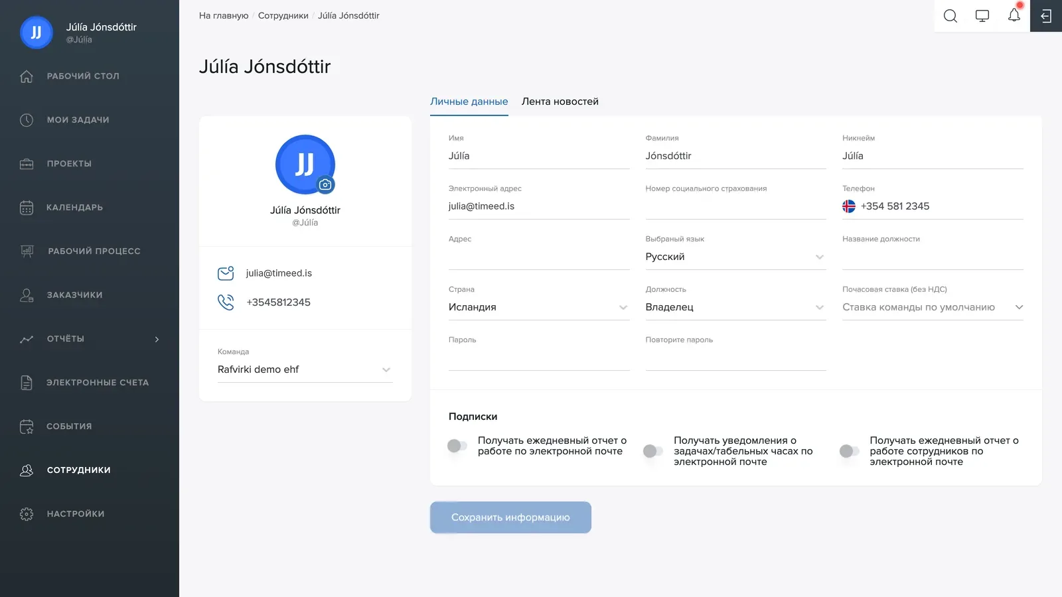Click +3545812345 text in profile card
Image resolution: width=1062 pixels, height=597 pixels.
coord(279,302)
